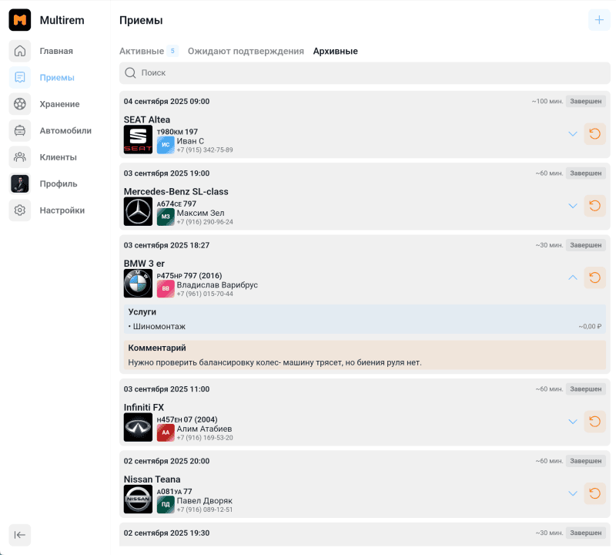Collapse the BMW 3 er appointment details
The width and height of the screenshot is (616, 555).
tap(572, 277)
